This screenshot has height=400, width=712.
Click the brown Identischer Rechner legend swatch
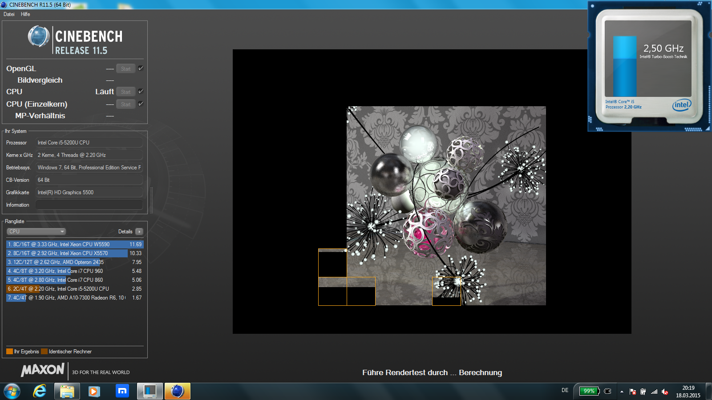coord(44,352)
